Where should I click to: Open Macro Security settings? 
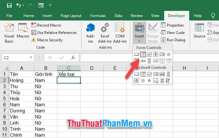click(x=47, y=40)
